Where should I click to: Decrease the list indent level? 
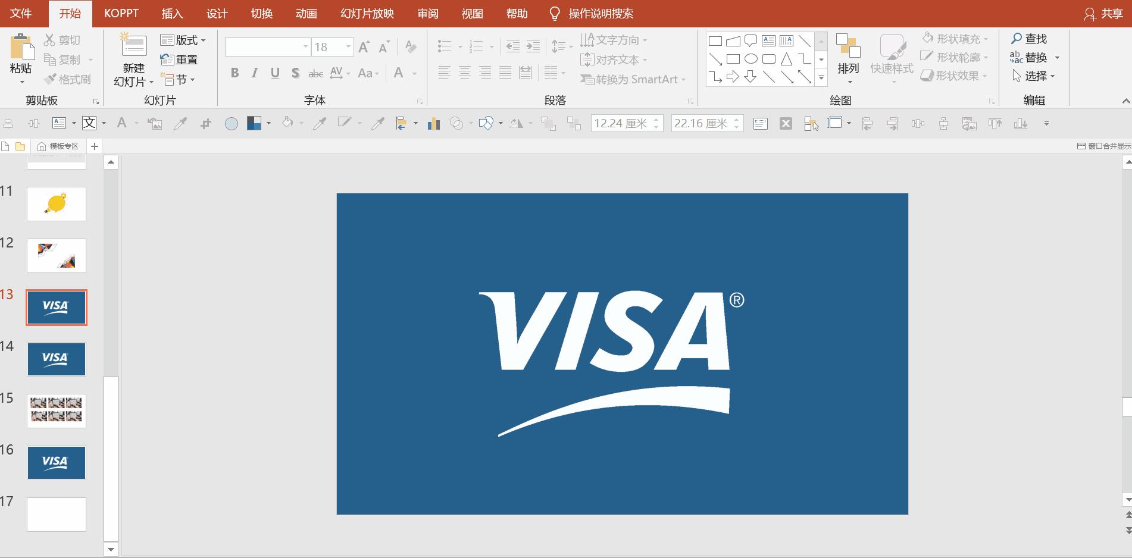pos(512,46)
